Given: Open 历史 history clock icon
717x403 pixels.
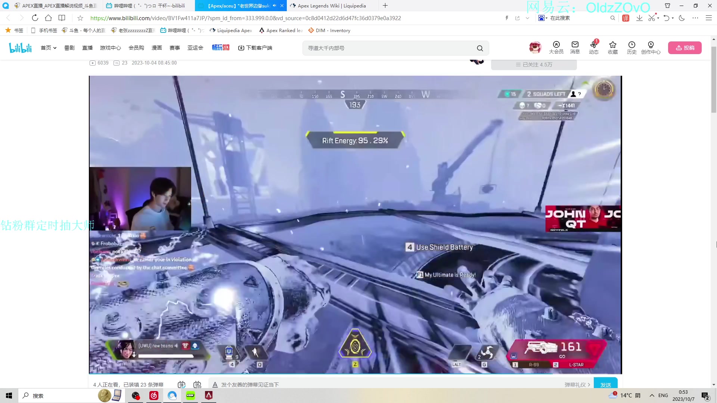Looking at the screenshot, I should [631, 48].
